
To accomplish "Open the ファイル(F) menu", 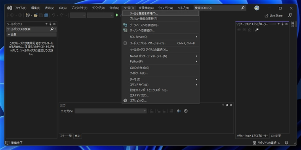I will point(21,8).
